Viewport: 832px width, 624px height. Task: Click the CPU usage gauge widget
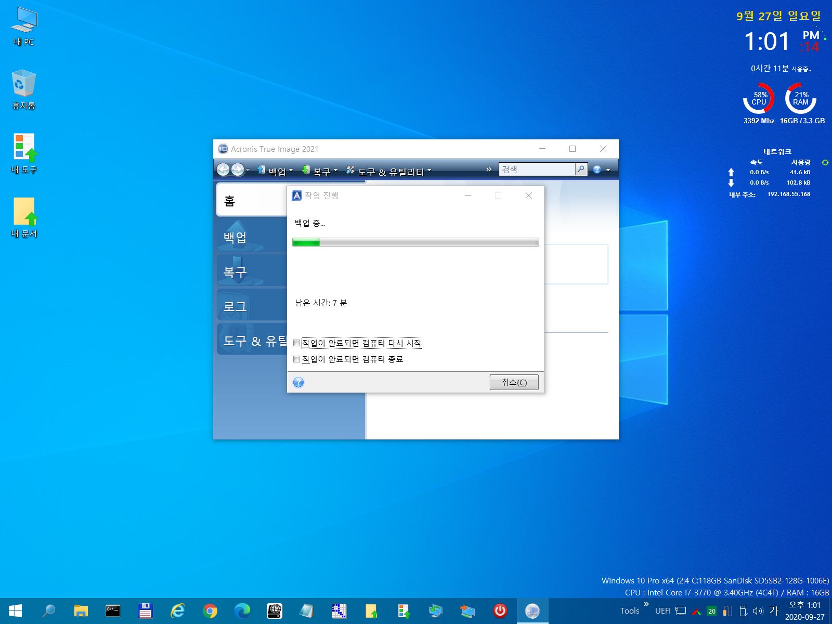[x=759, y=98]
